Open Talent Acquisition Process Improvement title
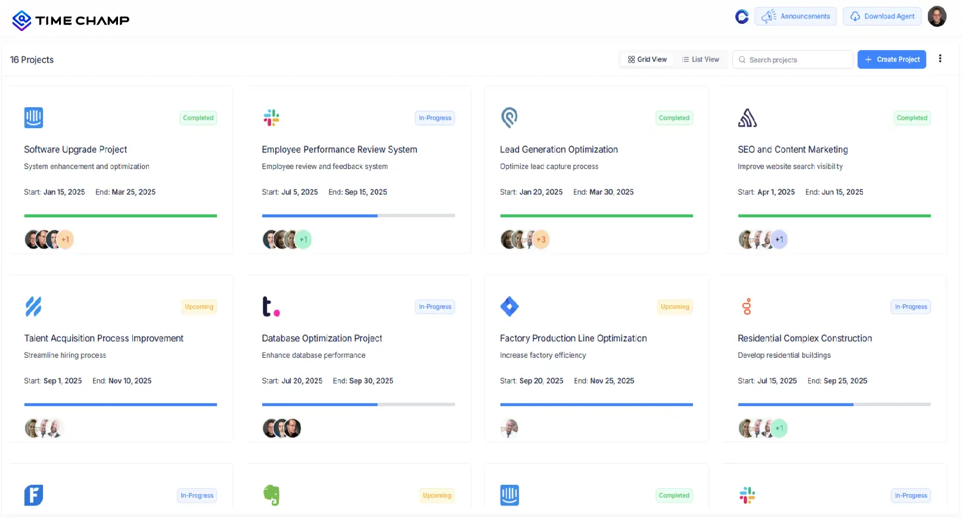This screenshot has width=963, height=518. (104, 338)
